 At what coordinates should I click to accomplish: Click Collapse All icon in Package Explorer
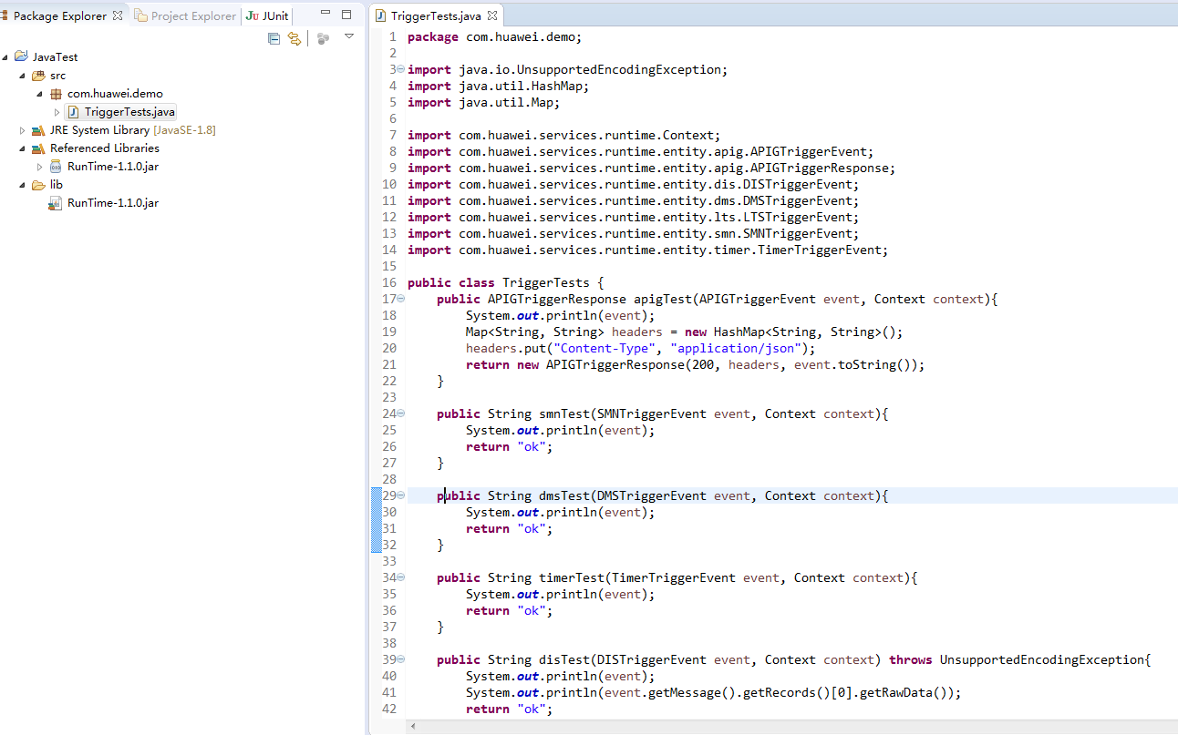pos(274,38)
